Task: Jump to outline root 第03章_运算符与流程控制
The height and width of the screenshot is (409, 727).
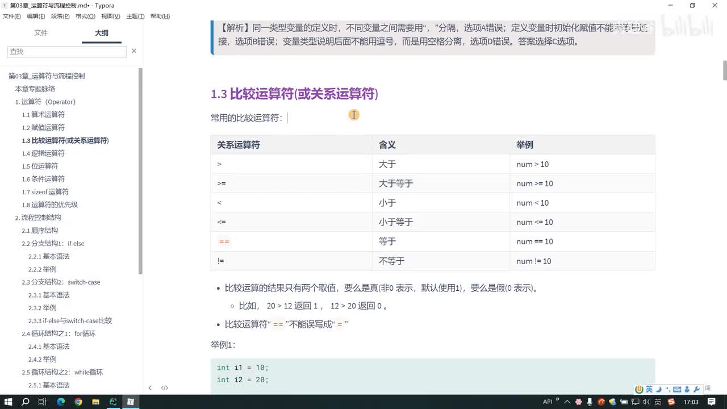Action: click(47, 76)
